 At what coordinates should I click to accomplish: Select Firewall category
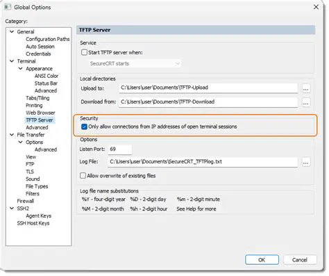(25, 201)
